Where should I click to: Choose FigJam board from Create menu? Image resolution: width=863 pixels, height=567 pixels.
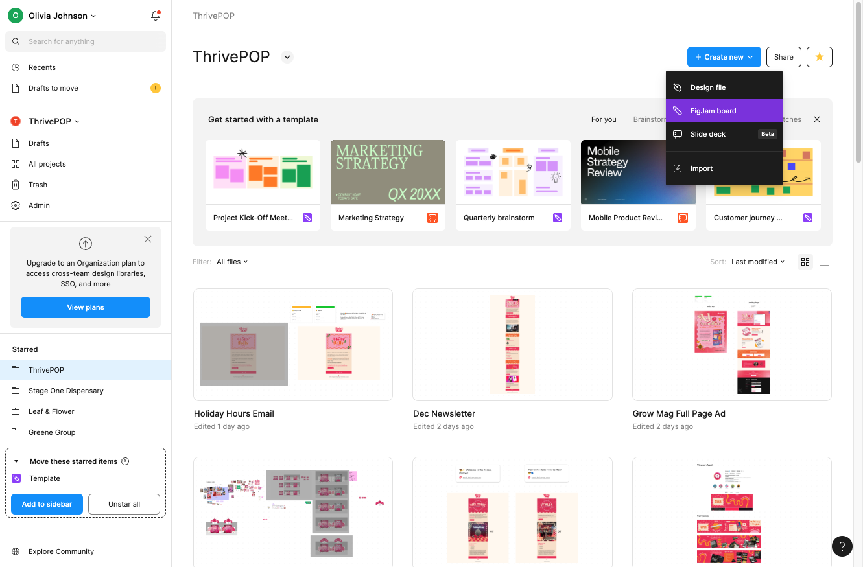724,111
